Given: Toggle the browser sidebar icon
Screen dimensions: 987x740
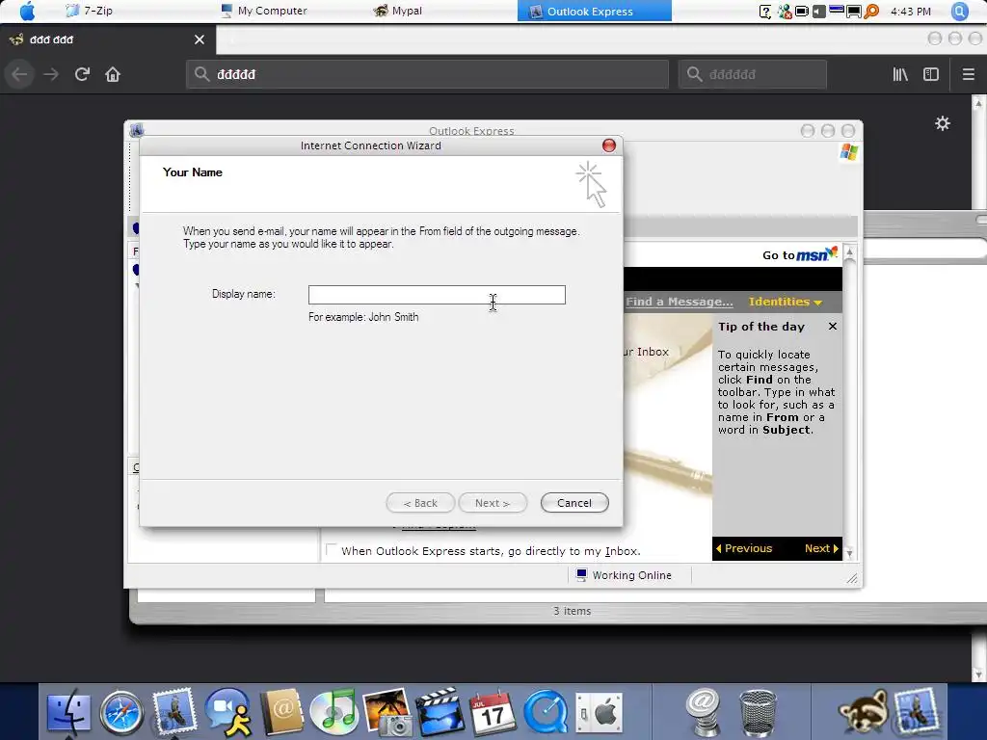Looking at the screenshot, I should [x=931, y=74].
